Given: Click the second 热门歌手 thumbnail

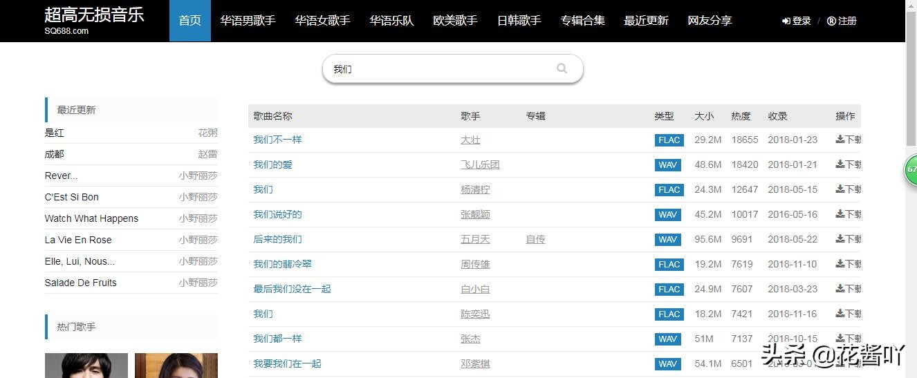Looking at the screenshot, I should (x=176, y=366).
